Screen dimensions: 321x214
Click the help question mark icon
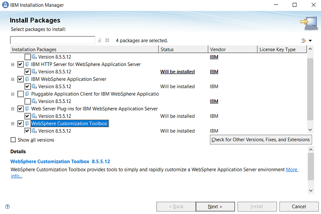click(x=7, y=207)
